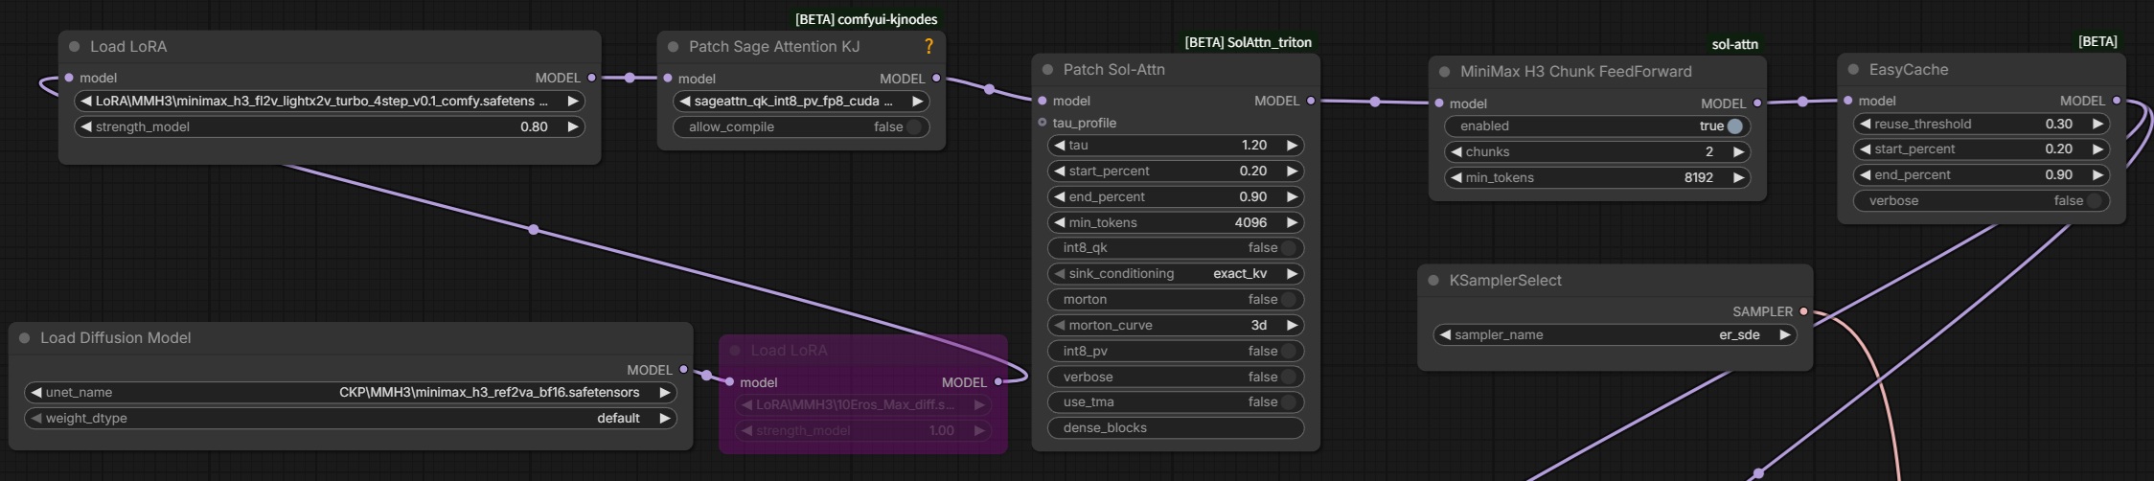Click start_percent 0.20 value in Patch Sol-Attn
This screenshot has height=481, width=2154.
point(1253,171)
